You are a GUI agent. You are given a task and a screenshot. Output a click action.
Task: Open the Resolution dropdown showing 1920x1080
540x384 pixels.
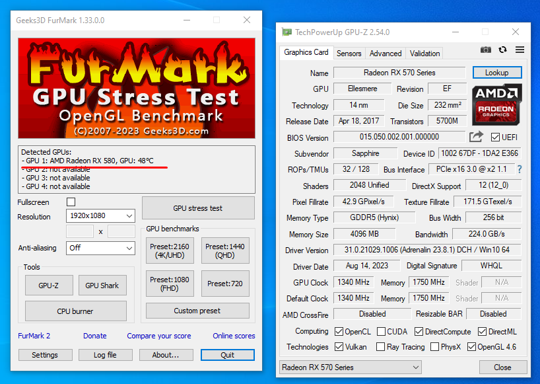click(100, 215)
